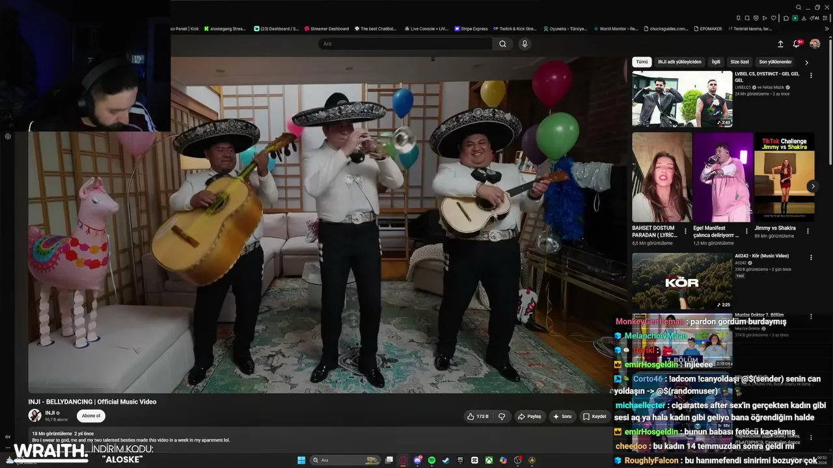The image size is (833, 468).
Task: Open Task View on the taskbar
Action: pyautogui.click(x=389, y=460)
